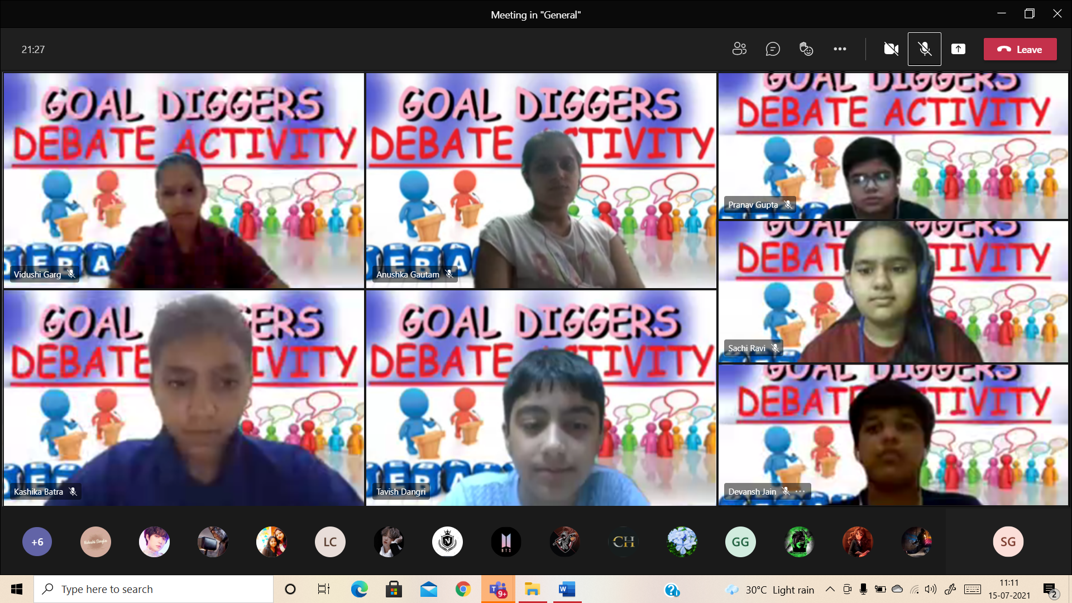Click the CH participant avatar
Image resolution: width=1072 pixels, height=603 pixels.
(x=623, y=542)
